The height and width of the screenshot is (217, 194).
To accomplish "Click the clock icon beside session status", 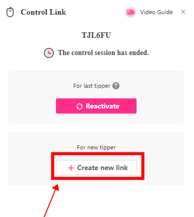I will click(x=49, y=53).
